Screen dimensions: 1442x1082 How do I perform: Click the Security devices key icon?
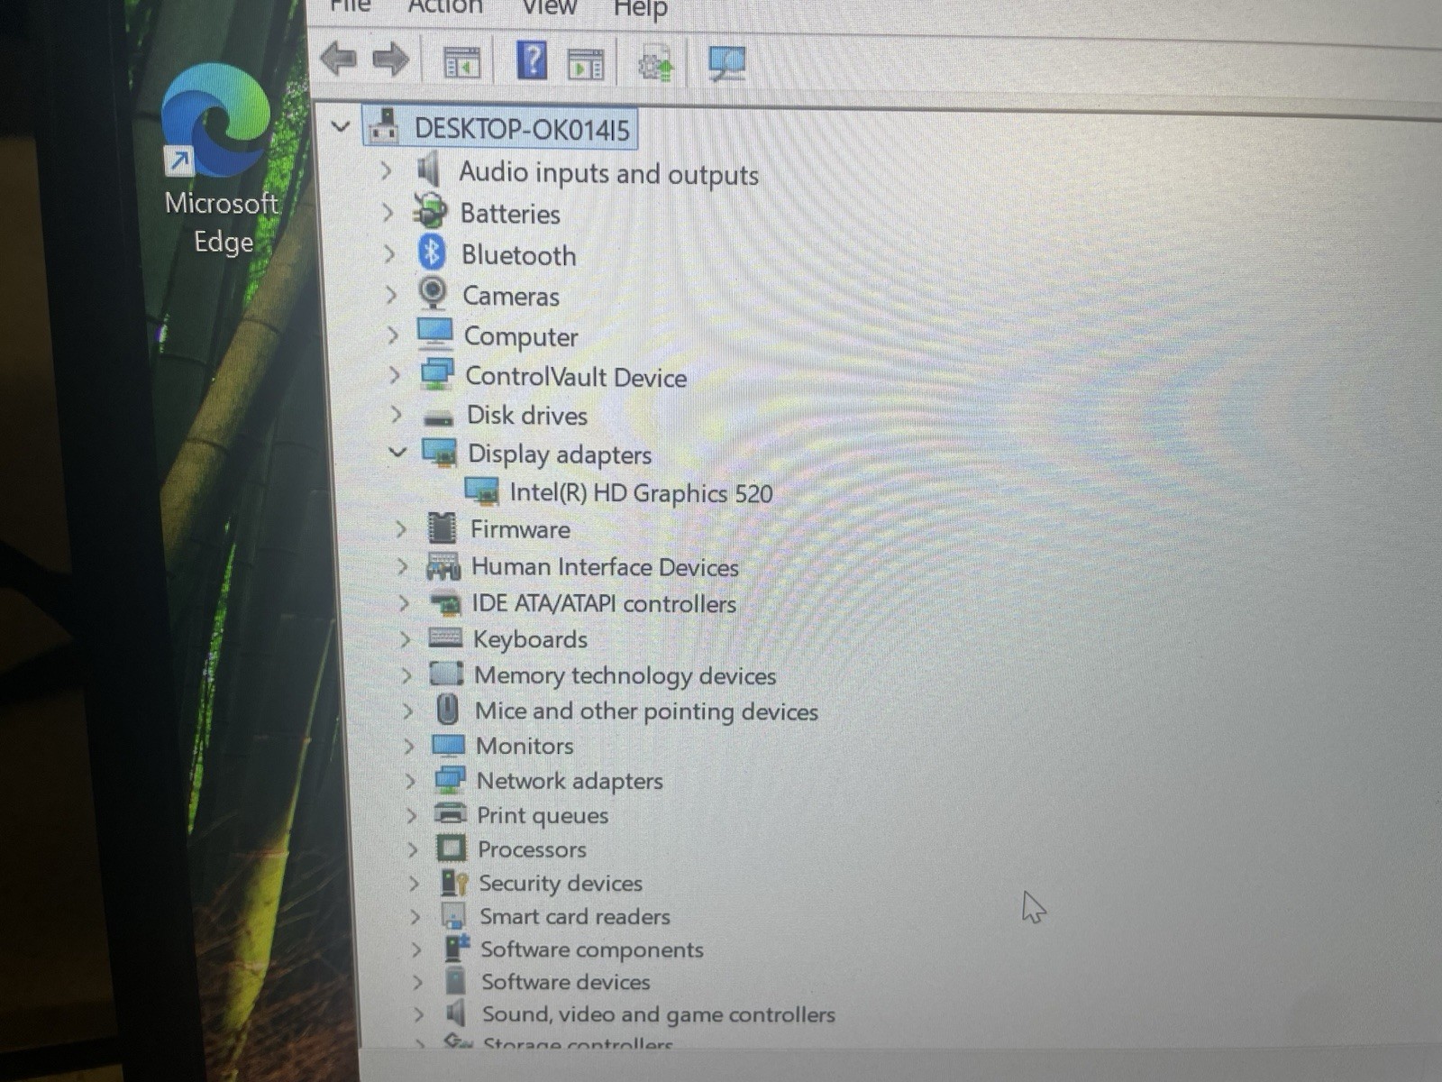coord(453,883)
